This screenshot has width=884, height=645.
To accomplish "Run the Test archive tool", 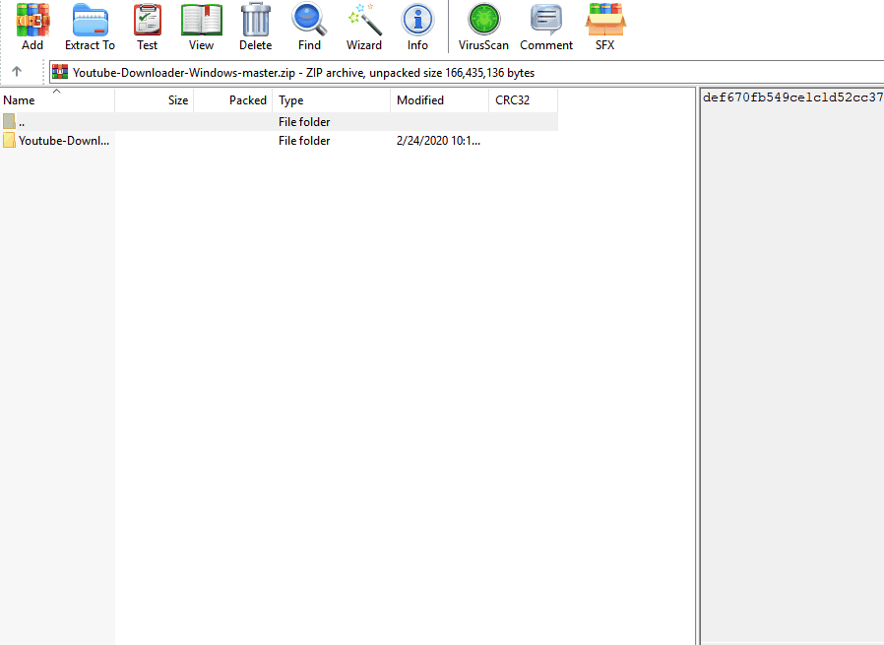I will coord(147,27).
